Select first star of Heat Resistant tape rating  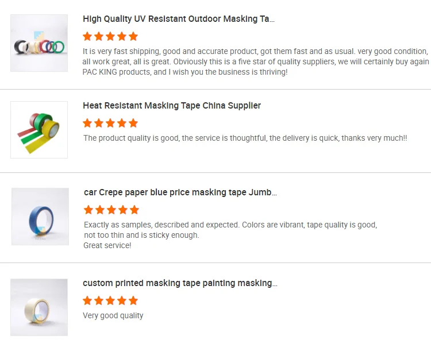(x=87, y=123)
